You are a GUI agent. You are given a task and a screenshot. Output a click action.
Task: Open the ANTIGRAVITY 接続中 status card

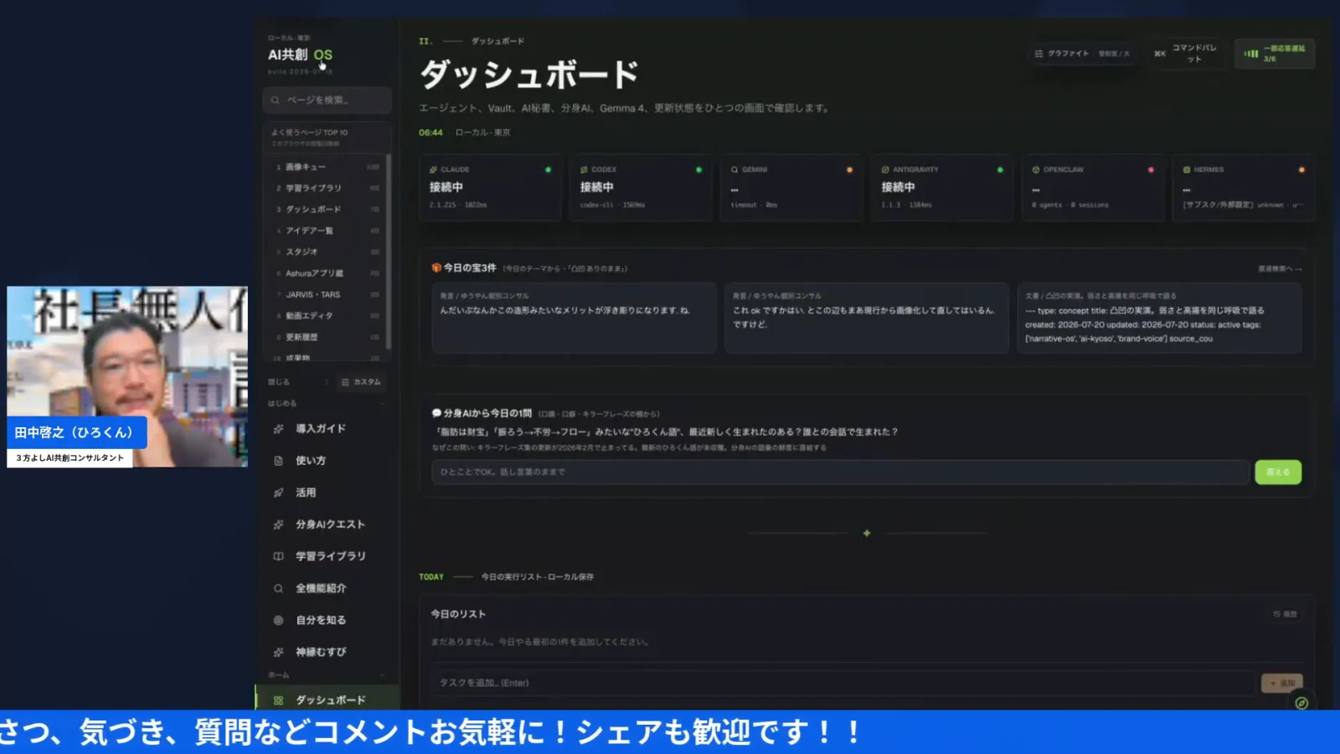click(942, 188)
